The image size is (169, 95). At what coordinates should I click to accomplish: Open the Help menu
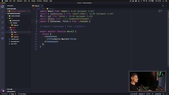click(x=51, y=1)
